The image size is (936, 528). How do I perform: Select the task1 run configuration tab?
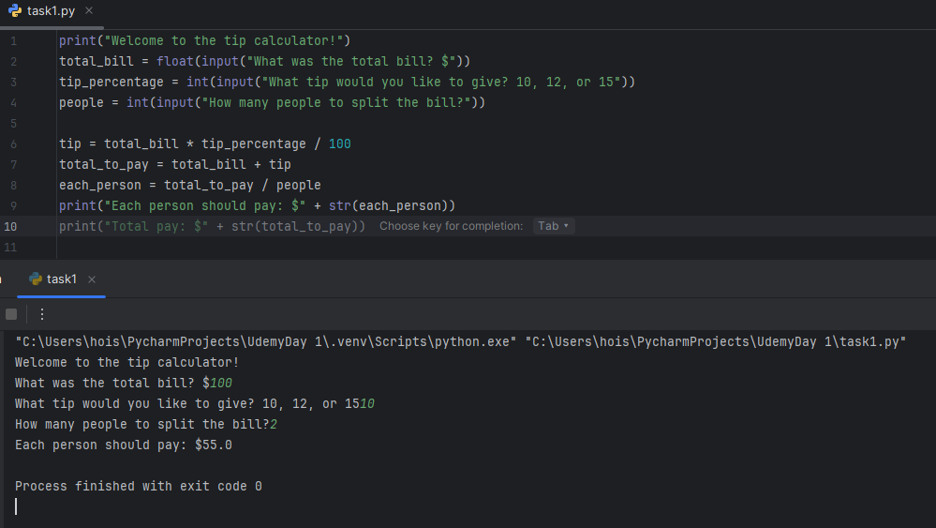[x=62, y=279]
